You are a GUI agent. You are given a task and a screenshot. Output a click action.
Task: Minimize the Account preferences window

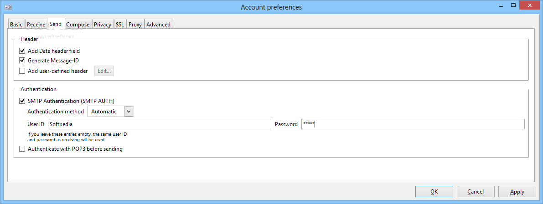(500, 6)
